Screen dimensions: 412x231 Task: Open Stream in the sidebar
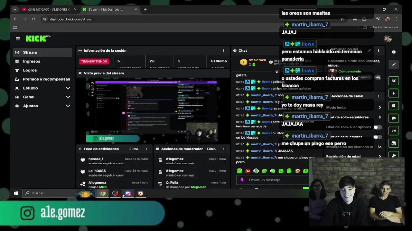tap(42, 52)
